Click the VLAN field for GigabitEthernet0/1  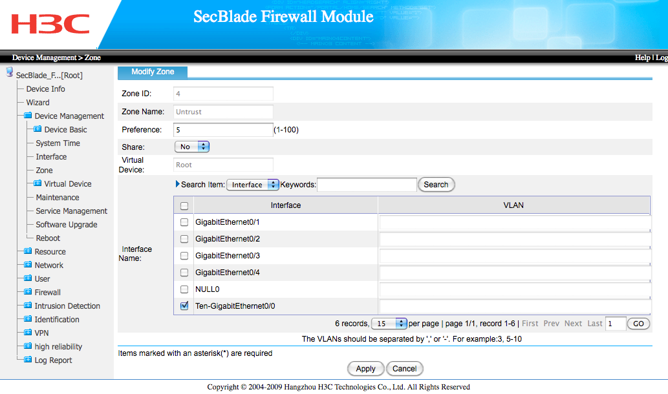(x=515, y=223)
